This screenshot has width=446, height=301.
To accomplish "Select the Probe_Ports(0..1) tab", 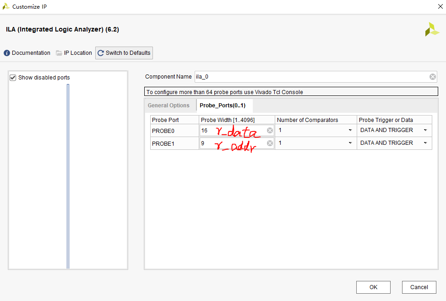I will (x=223, y=106).
